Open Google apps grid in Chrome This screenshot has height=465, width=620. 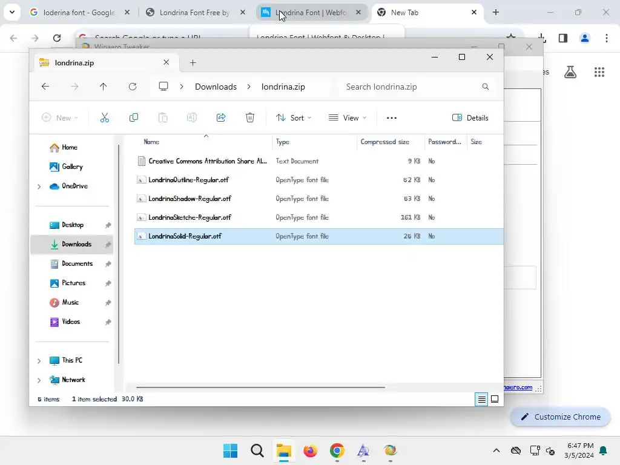click(x=599, y=72)
